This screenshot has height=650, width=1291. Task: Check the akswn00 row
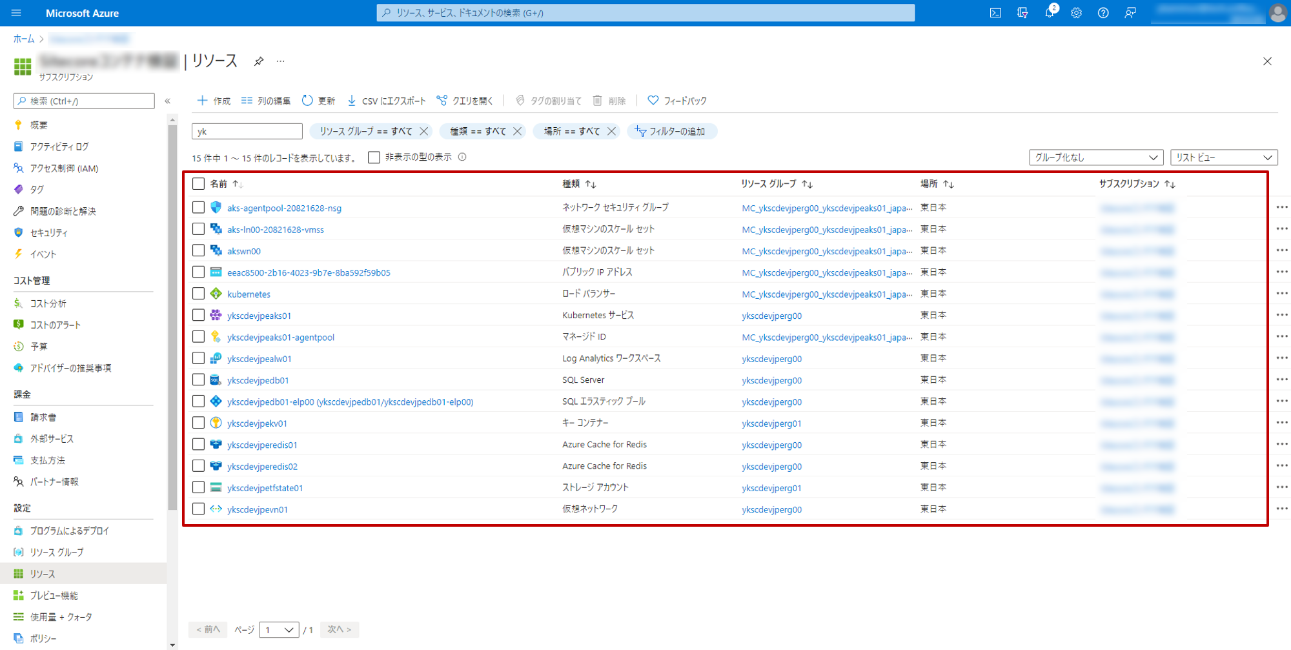point(198,250)
